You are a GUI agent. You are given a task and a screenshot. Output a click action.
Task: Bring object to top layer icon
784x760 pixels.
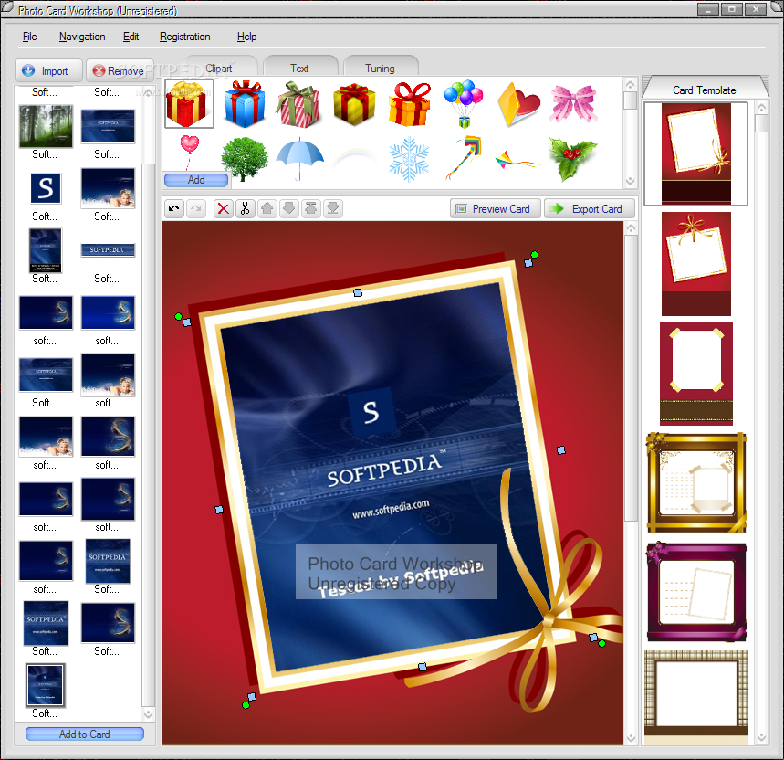pyautogui.click(x=311, y=208)
